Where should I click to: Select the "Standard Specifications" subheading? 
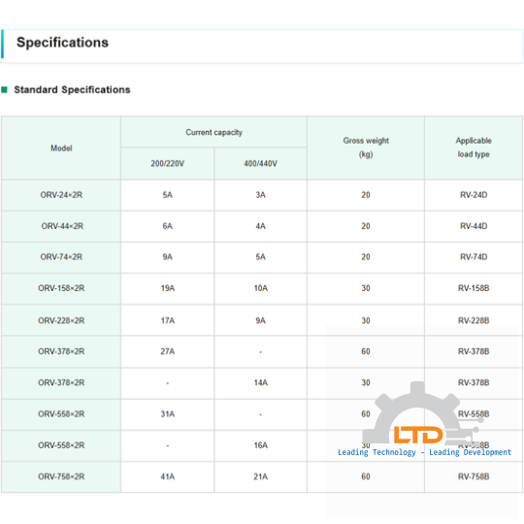coord(72,89)
